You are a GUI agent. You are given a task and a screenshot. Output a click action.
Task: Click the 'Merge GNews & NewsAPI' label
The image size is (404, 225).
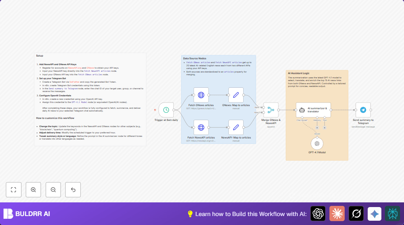click(271, 122)
